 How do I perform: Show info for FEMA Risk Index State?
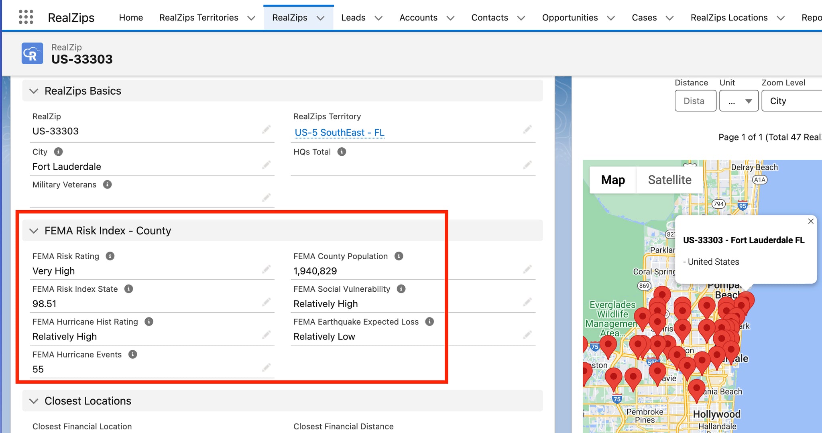[x=128, y=289]
